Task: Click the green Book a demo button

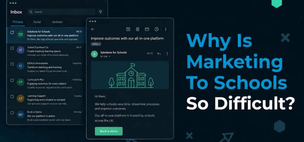Action: 109,131
